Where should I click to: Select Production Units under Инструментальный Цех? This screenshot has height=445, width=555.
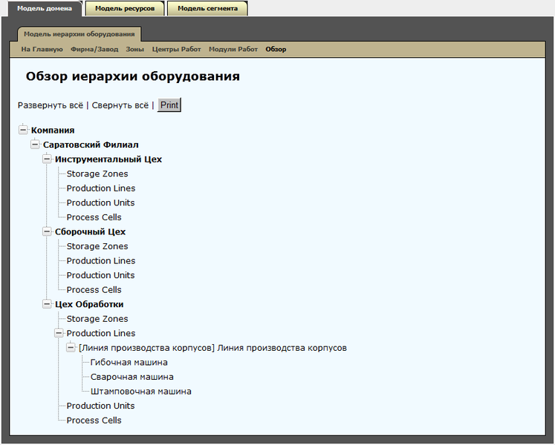click(x=100, y=202)
